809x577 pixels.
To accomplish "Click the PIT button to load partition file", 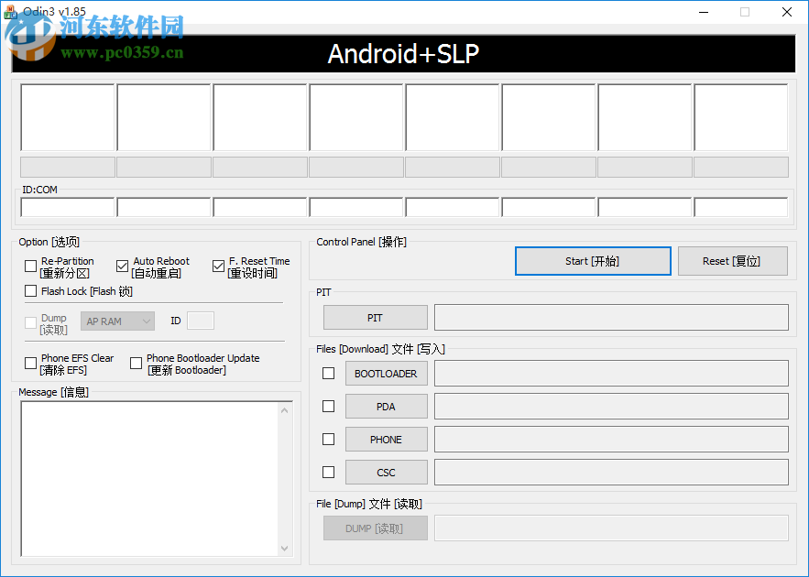I will (x=375, y=317).
